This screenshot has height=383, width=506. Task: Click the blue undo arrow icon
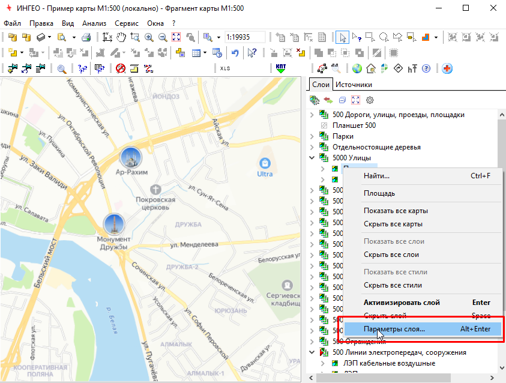click(235, 53)
